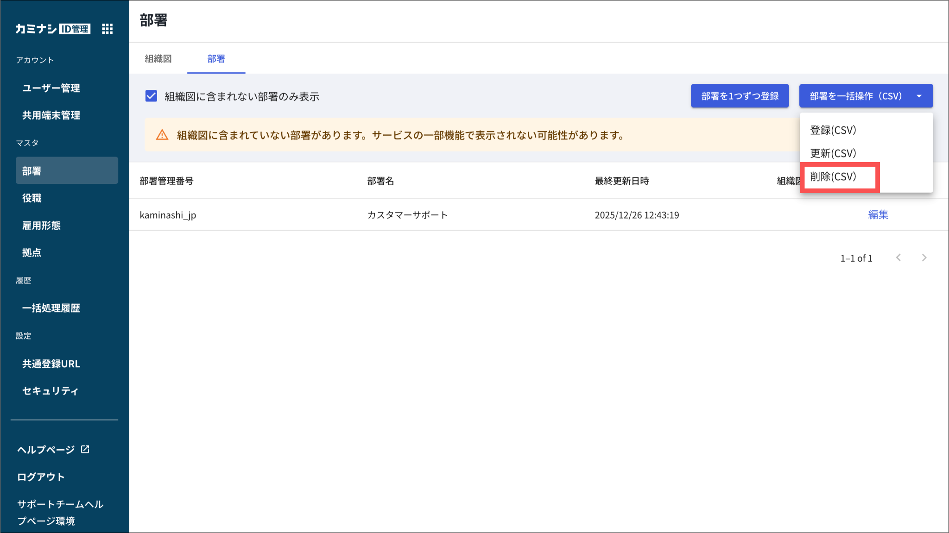Click the kaminashi_jp table row
The width and height of the screenshot is (949, 533).
168,215
